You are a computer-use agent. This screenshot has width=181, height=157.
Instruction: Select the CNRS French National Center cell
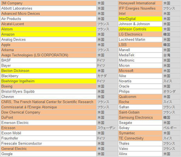point(49,102)
